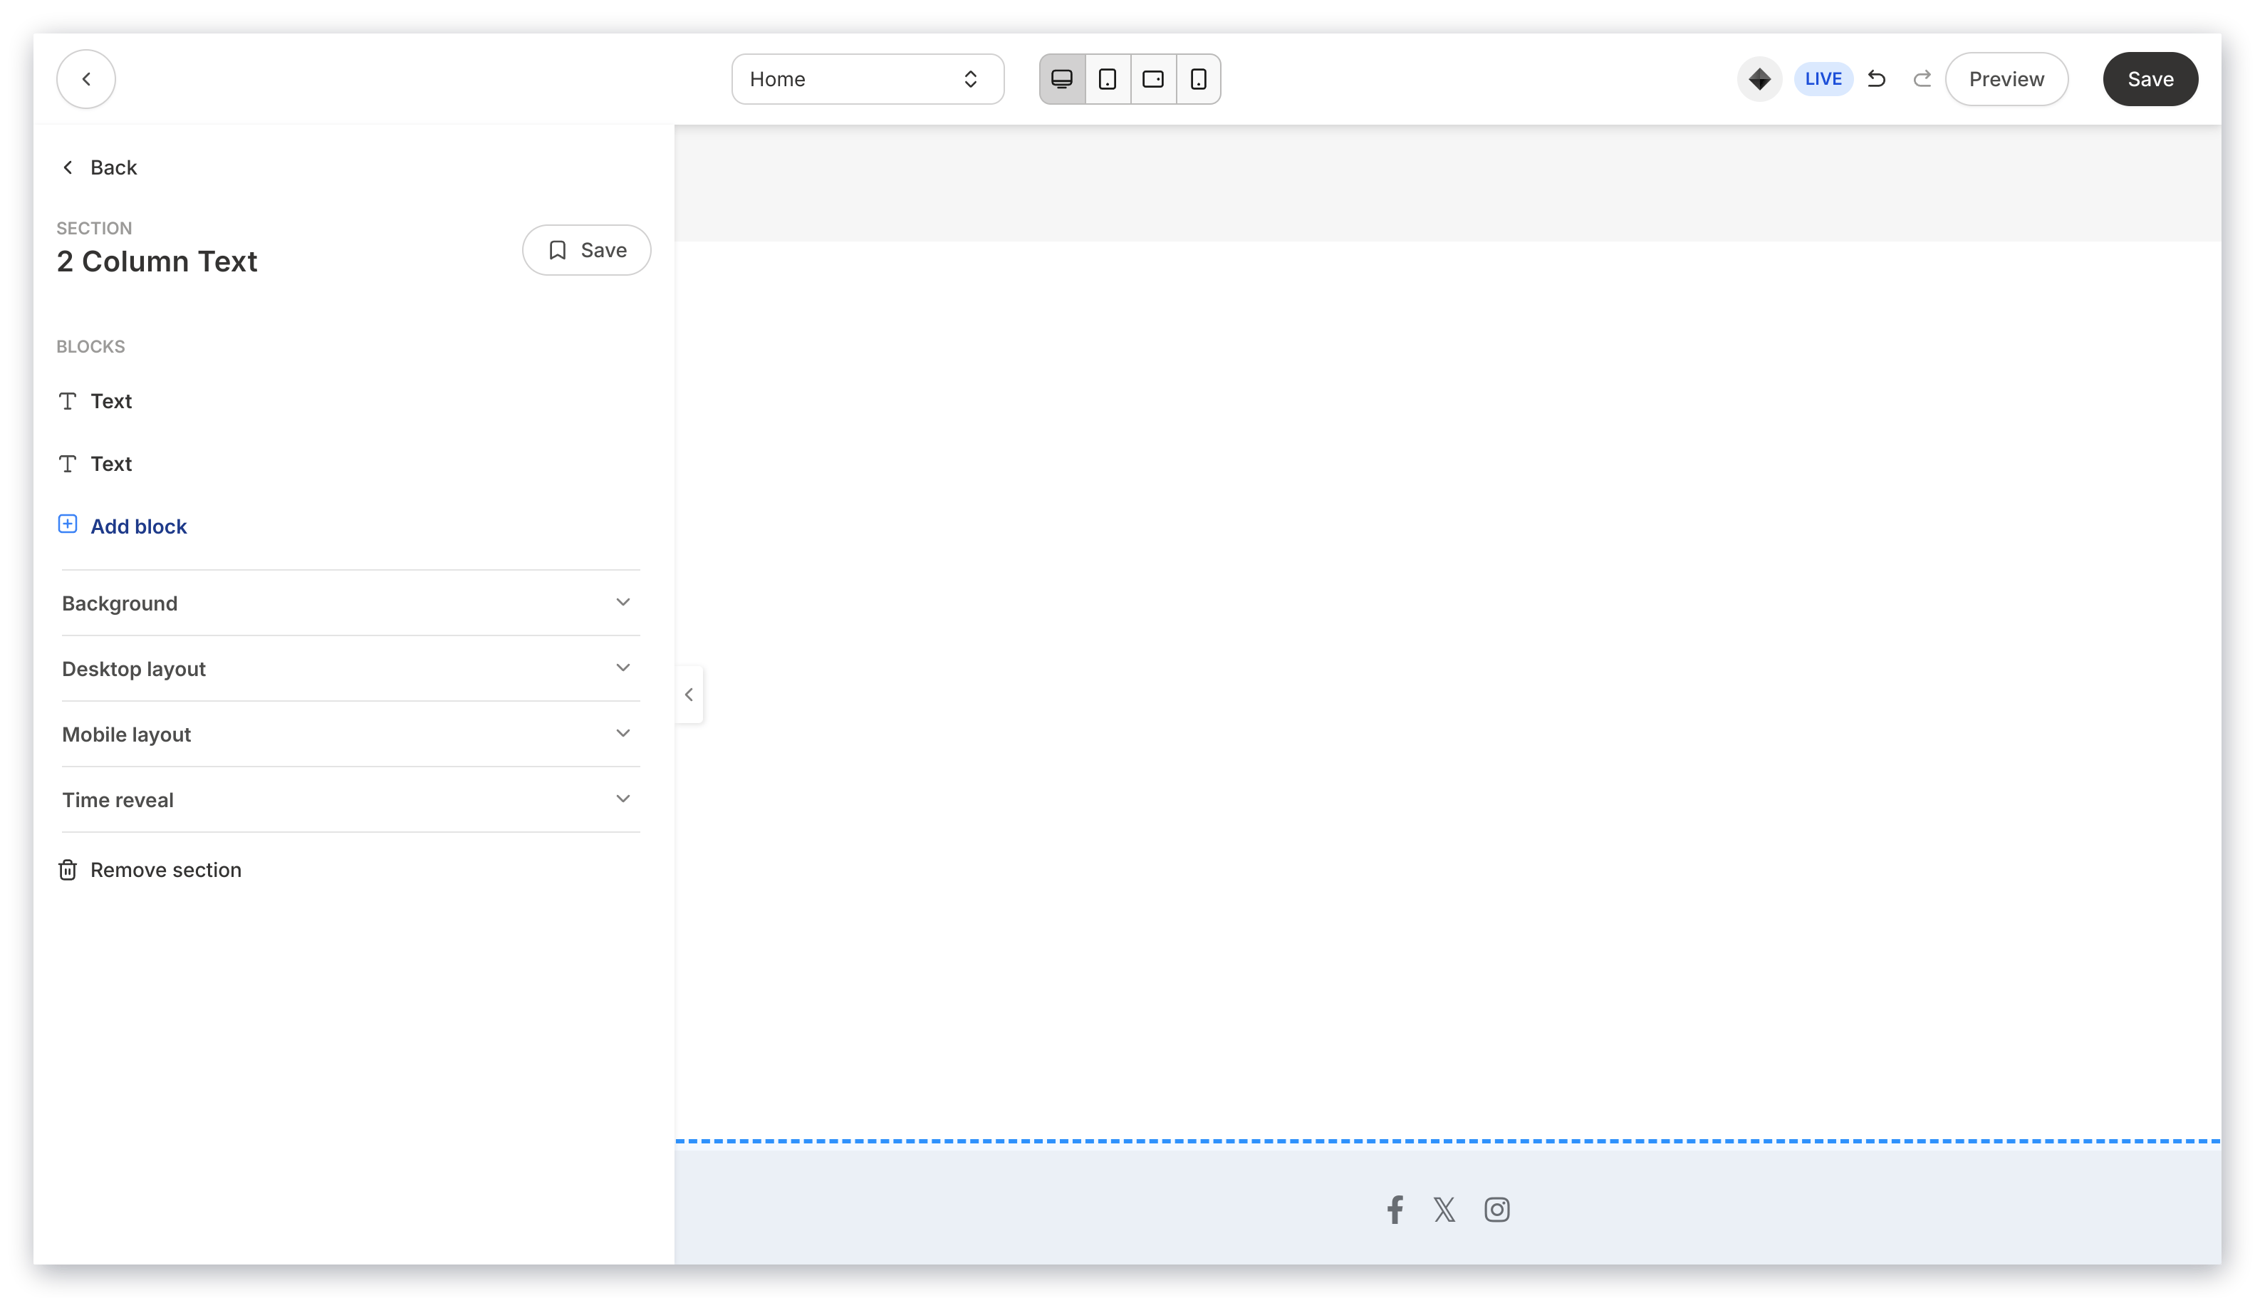This screenshot has height=1298, width=2255.
Task: Expand the Time reveal settings
Action: 350,799
